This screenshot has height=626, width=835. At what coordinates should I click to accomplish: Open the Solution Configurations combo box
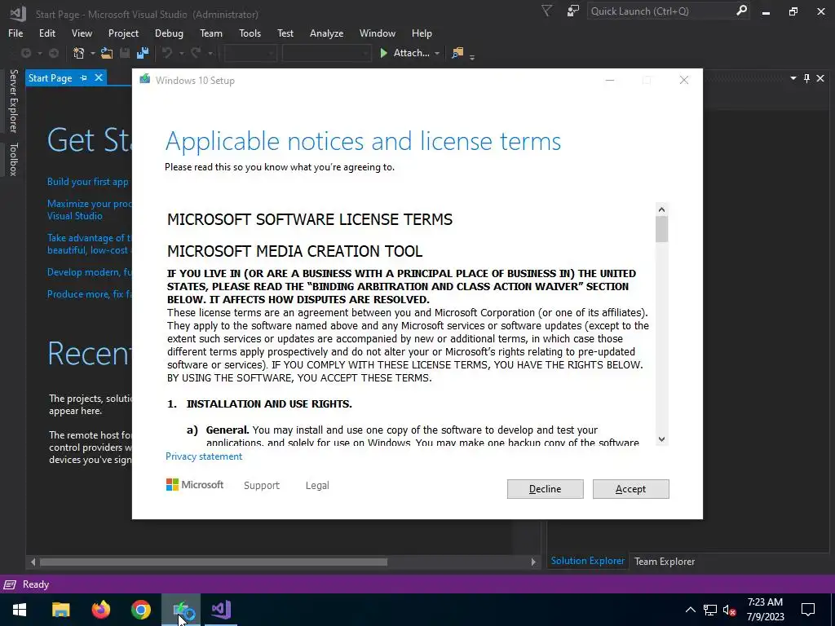point(250,53)
